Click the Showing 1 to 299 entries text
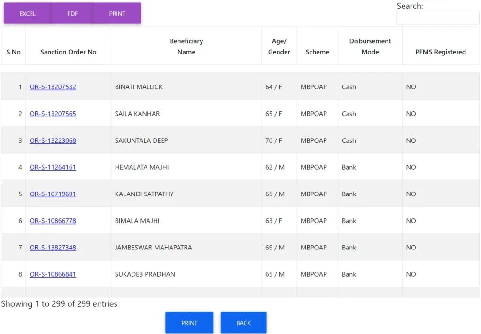 coord(59,303)
